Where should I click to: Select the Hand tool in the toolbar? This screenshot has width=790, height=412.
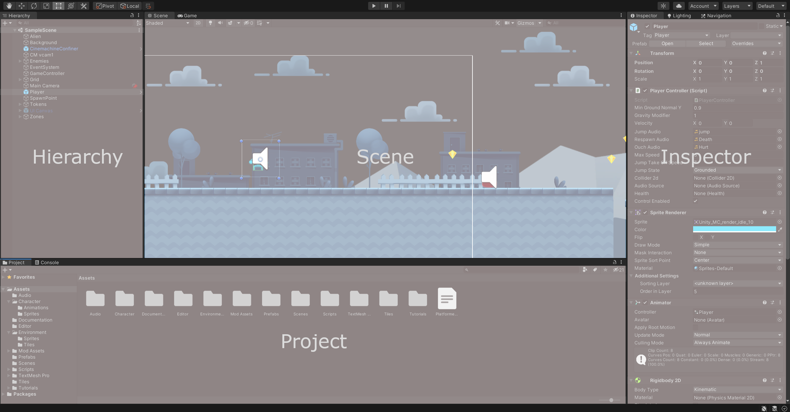tap(9, 6)
